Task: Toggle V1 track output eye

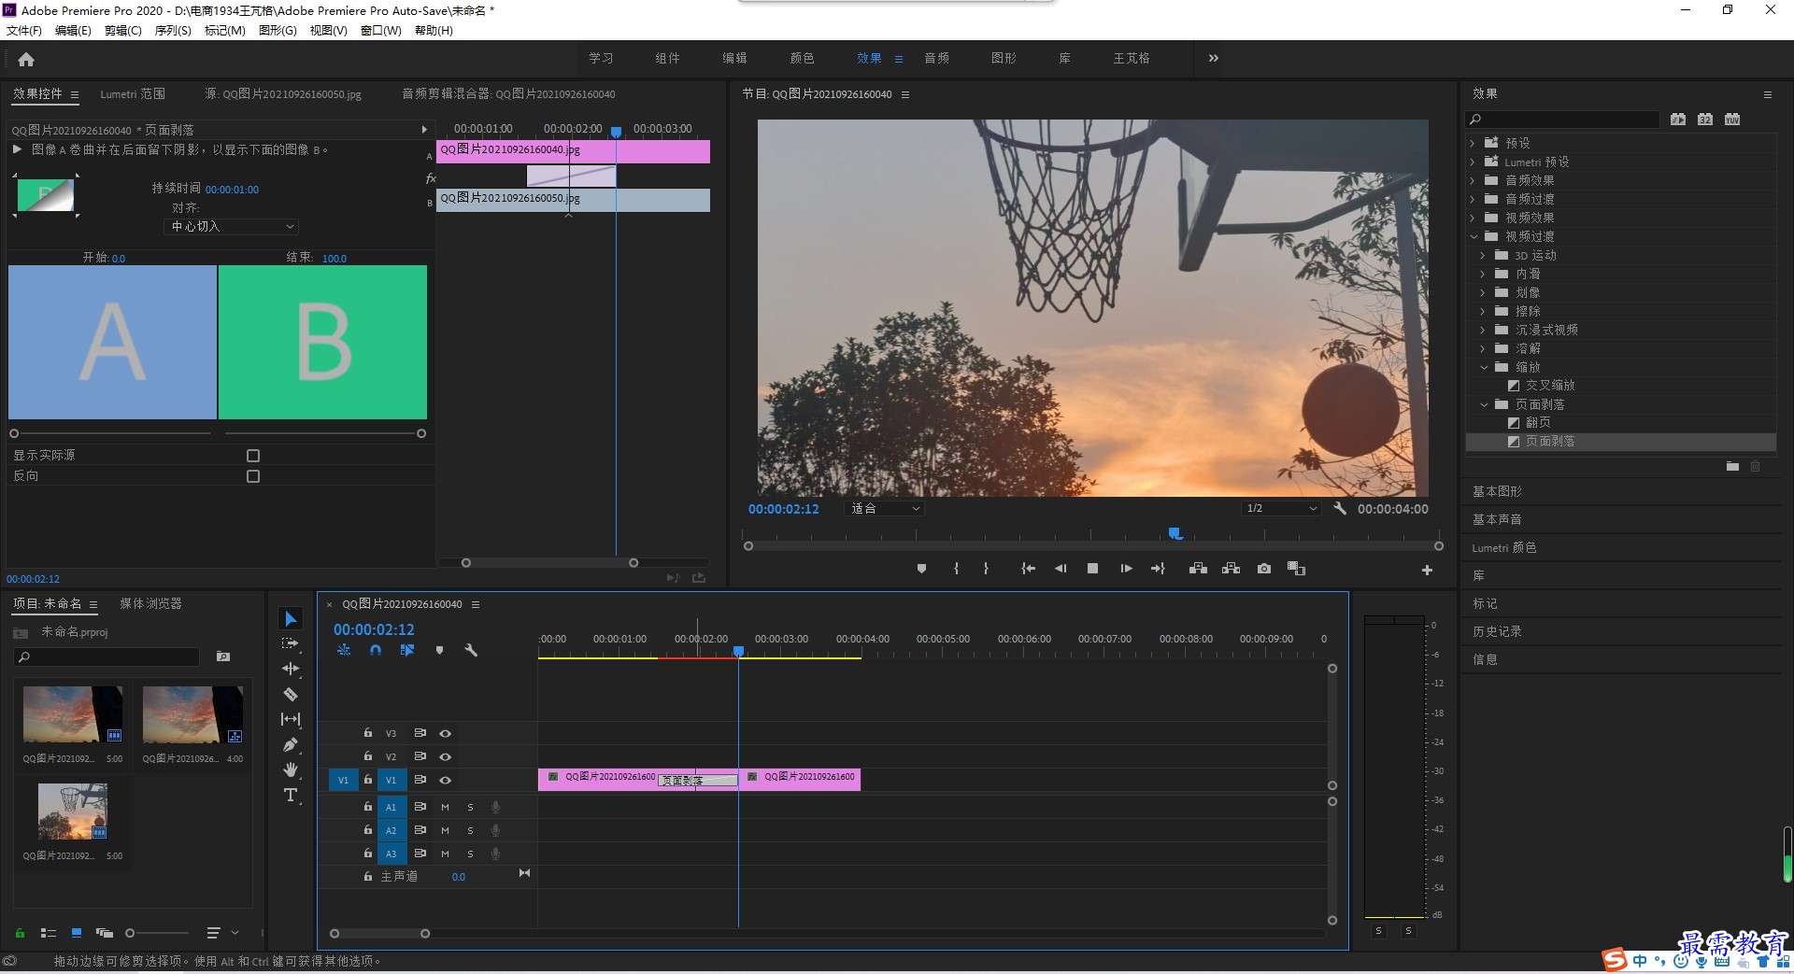Action: click(446, 781)
